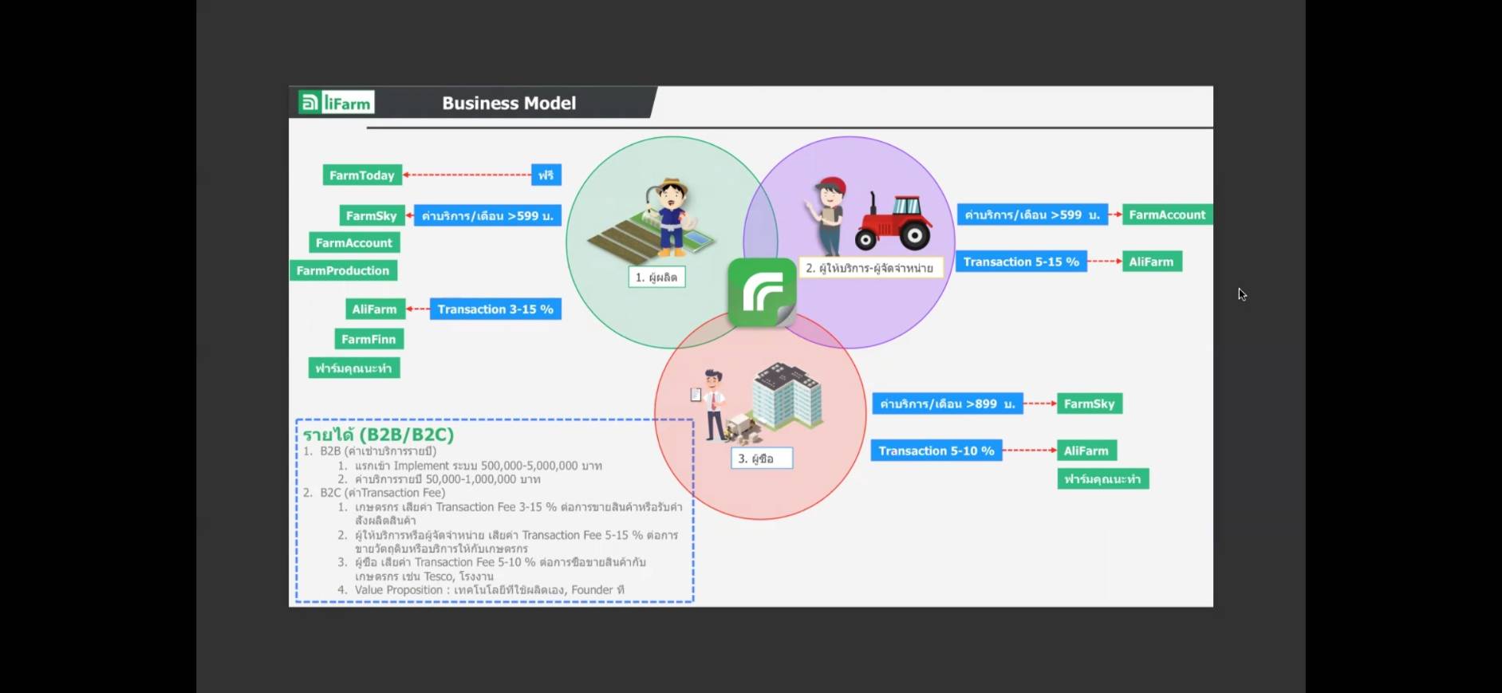Select FarmSky label beside the >599 fee
The height and width of the screenshot is (693, 1502).
371,215
